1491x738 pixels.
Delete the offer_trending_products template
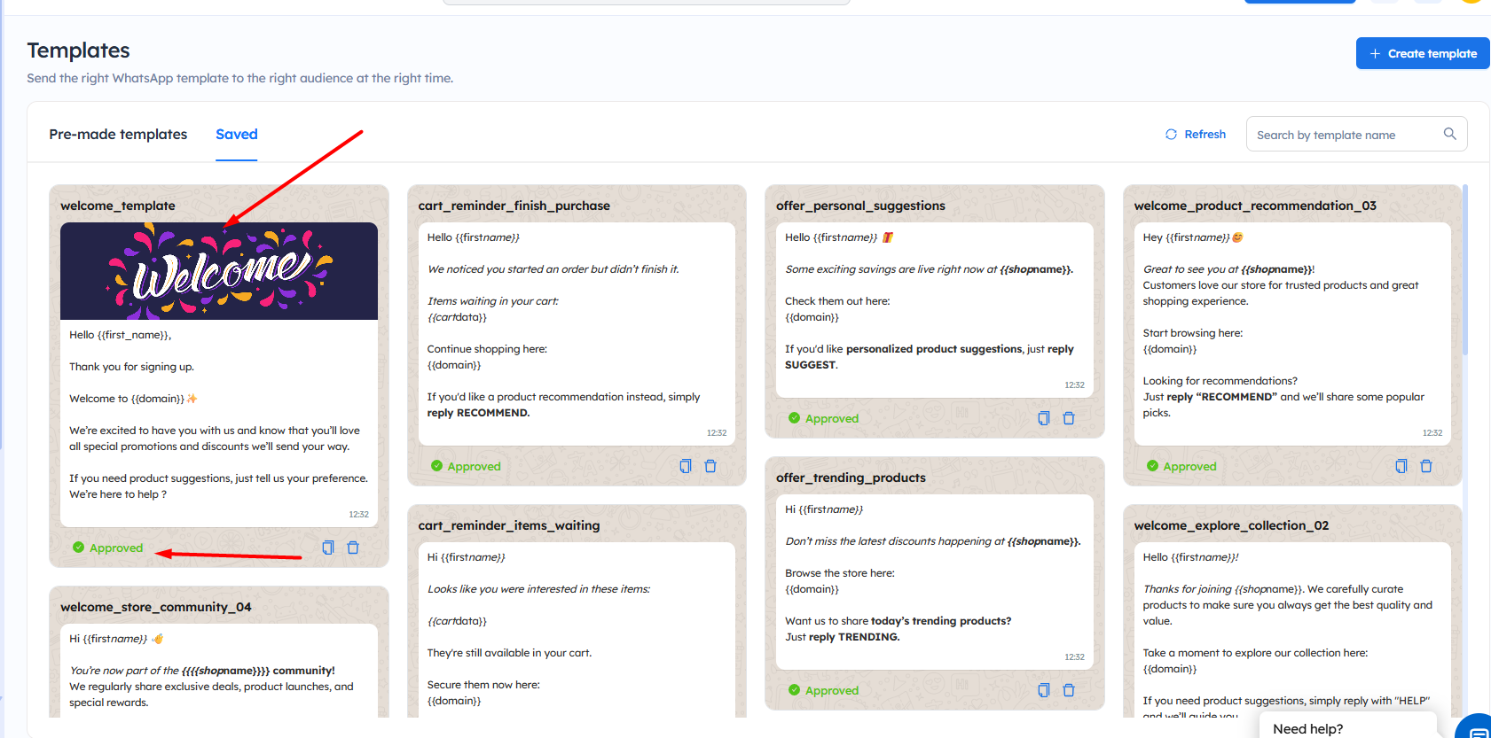[x=1069, y=690]
